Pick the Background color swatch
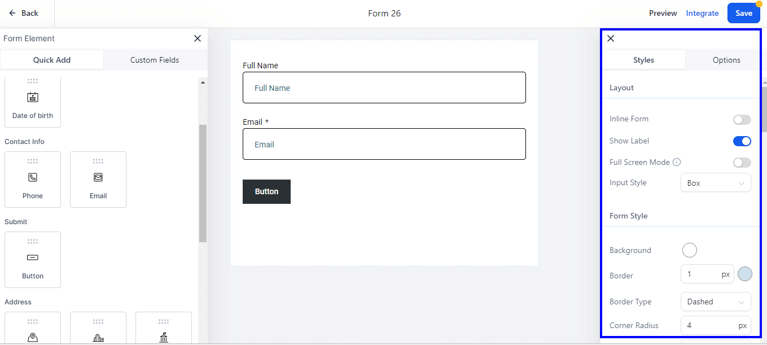Screen dimensions: 767x345 tap(689, 250)
